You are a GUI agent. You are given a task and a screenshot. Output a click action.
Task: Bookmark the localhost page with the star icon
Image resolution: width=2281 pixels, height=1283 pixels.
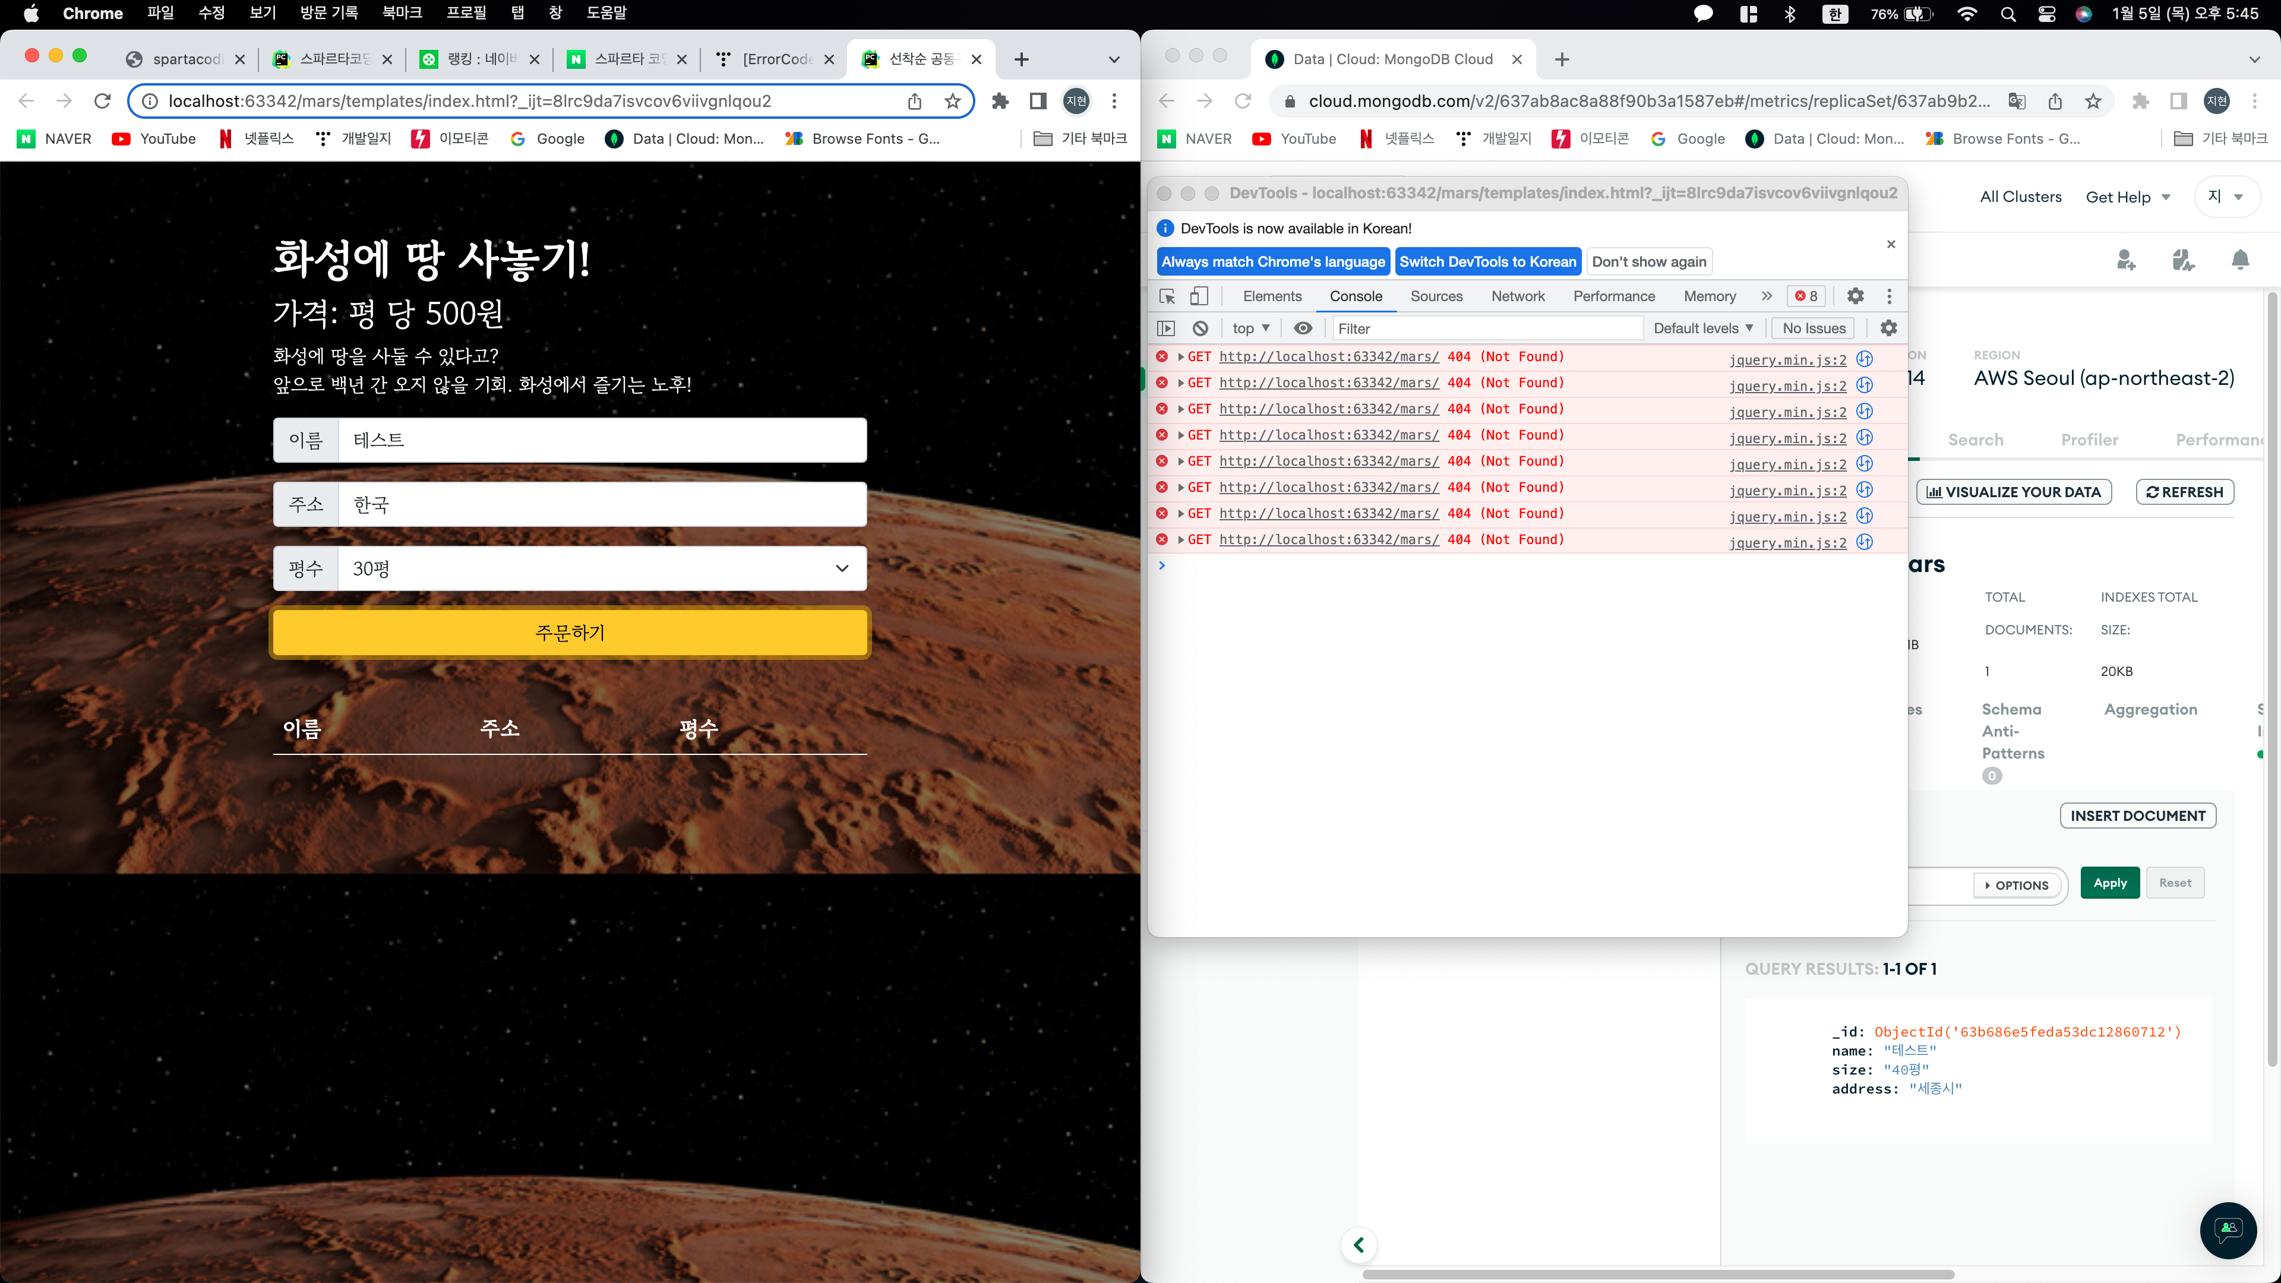[953, 101]
